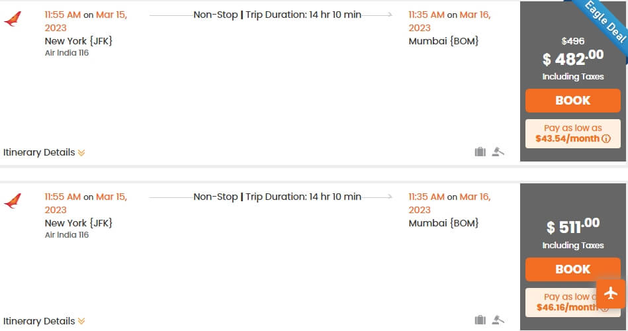This screenshot has height=331, width=628.
Task: Click the Air India logo on the $511 flight
Action: click(x=13, y=201)
